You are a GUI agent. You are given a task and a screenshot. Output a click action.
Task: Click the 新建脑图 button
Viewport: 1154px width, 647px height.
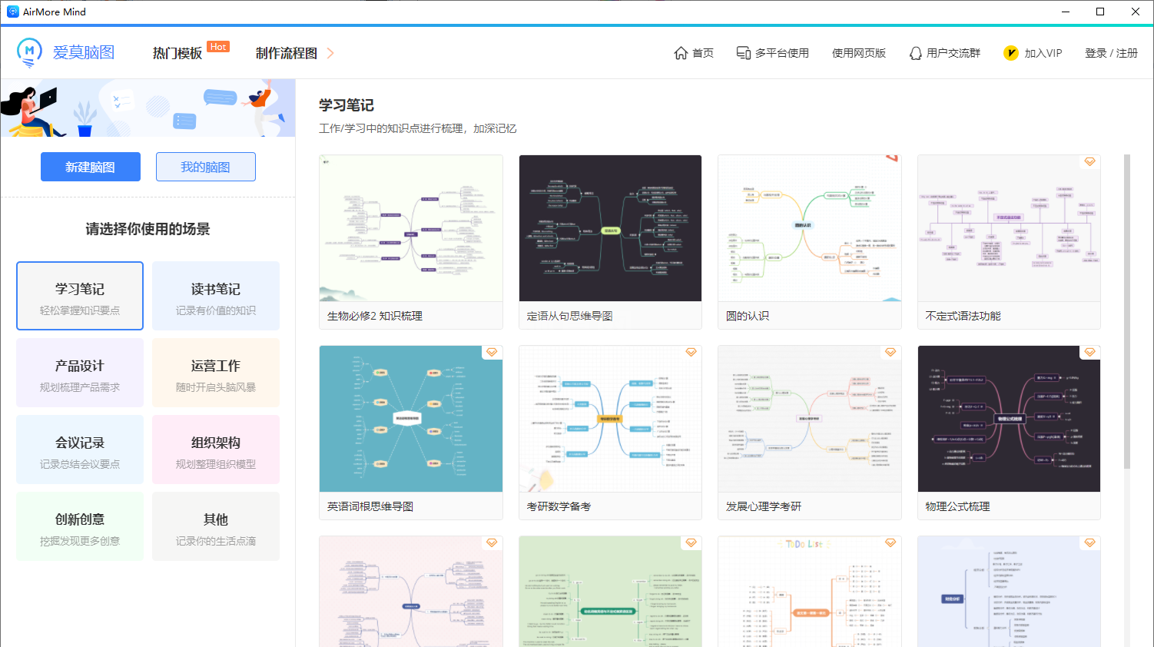click(x=91, y=167)
